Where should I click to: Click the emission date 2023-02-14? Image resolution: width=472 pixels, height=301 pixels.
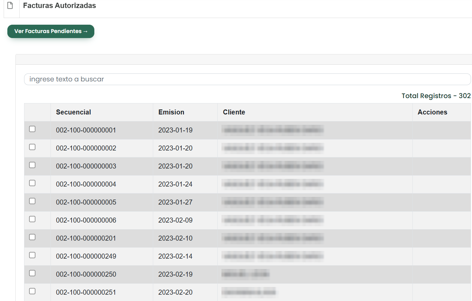coord(175,256)
